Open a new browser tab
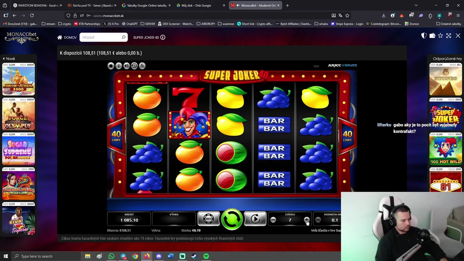Image resolution: width=464 pixels, height=261 pixels. pos(287,5)
